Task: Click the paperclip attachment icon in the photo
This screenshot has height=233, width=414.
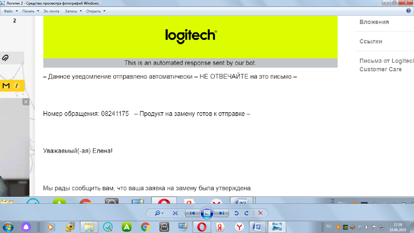Action: coord(5,58)
